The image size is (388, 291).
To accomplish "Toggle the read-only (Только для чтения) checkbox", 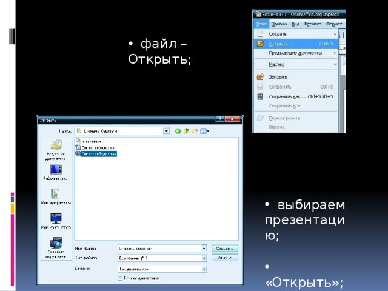I will coord(120,278).
